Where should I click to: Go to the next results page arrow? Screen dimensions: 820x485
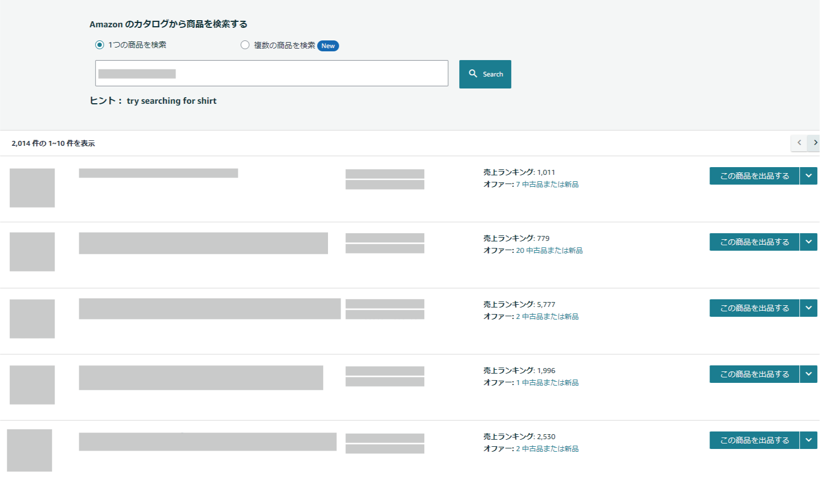point(815,143)
